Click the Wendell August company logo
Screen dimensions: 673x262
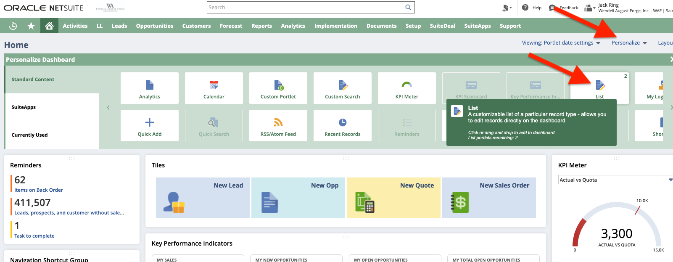(x=110, y=8)
